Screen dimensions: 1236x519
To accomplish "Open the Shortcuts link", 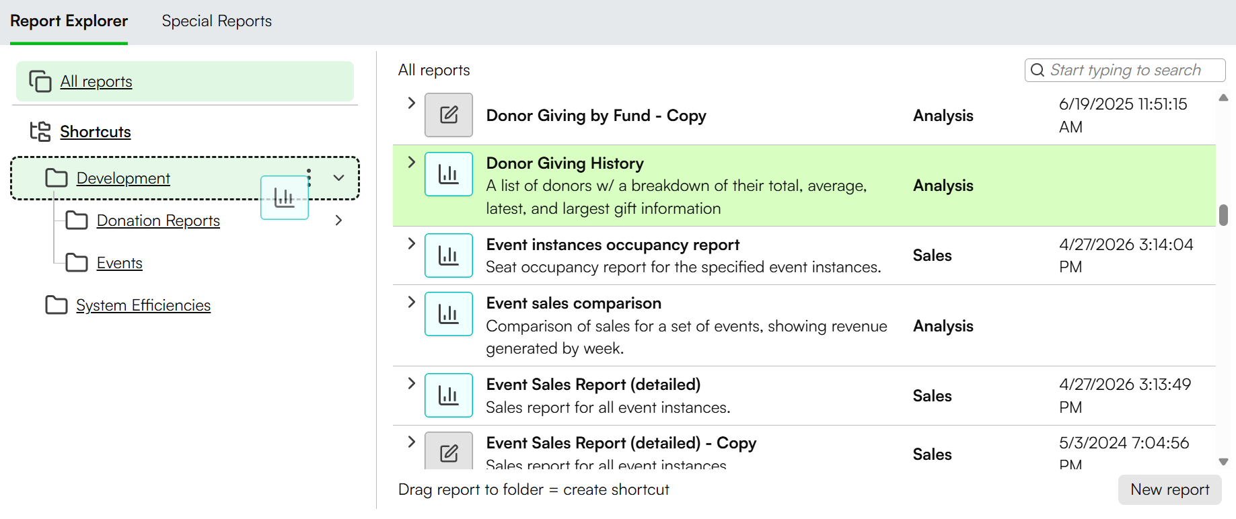I will pos(96,132).
